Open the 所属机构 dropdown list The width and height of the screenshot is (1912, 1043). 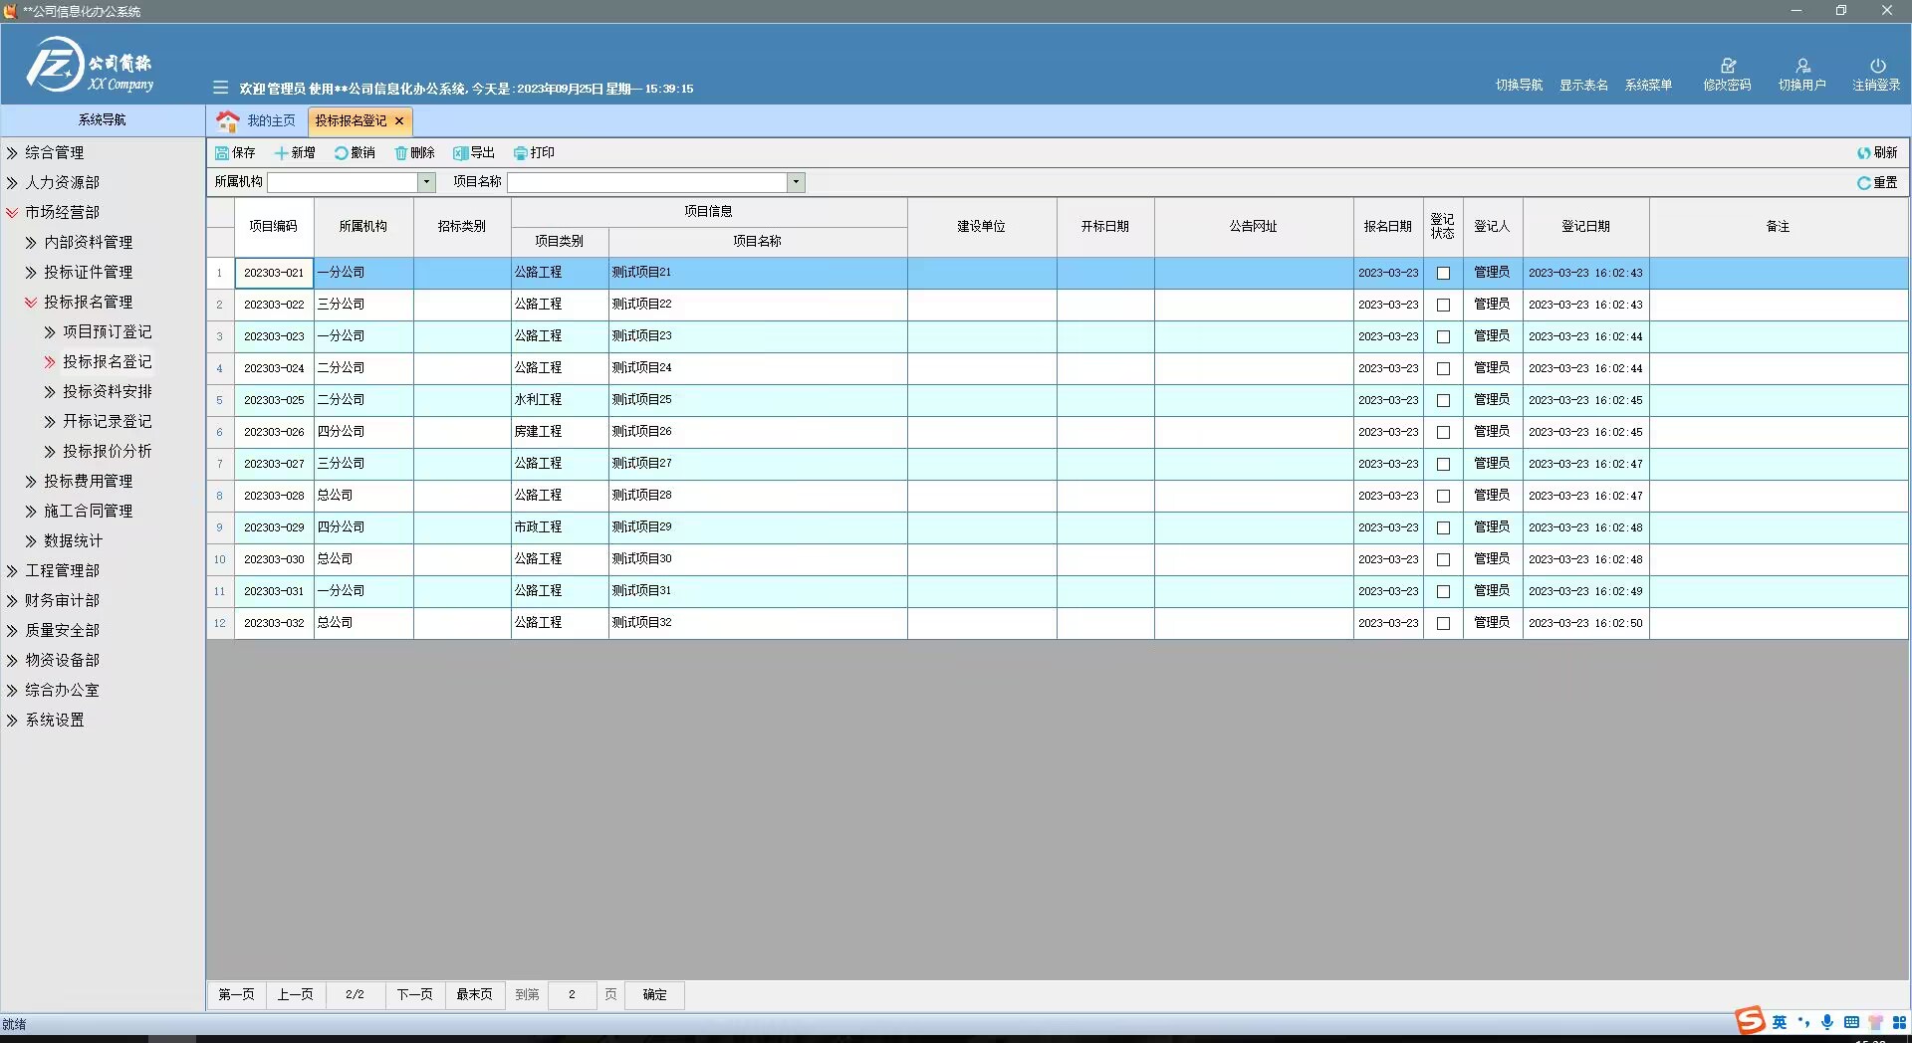(426, 182)
